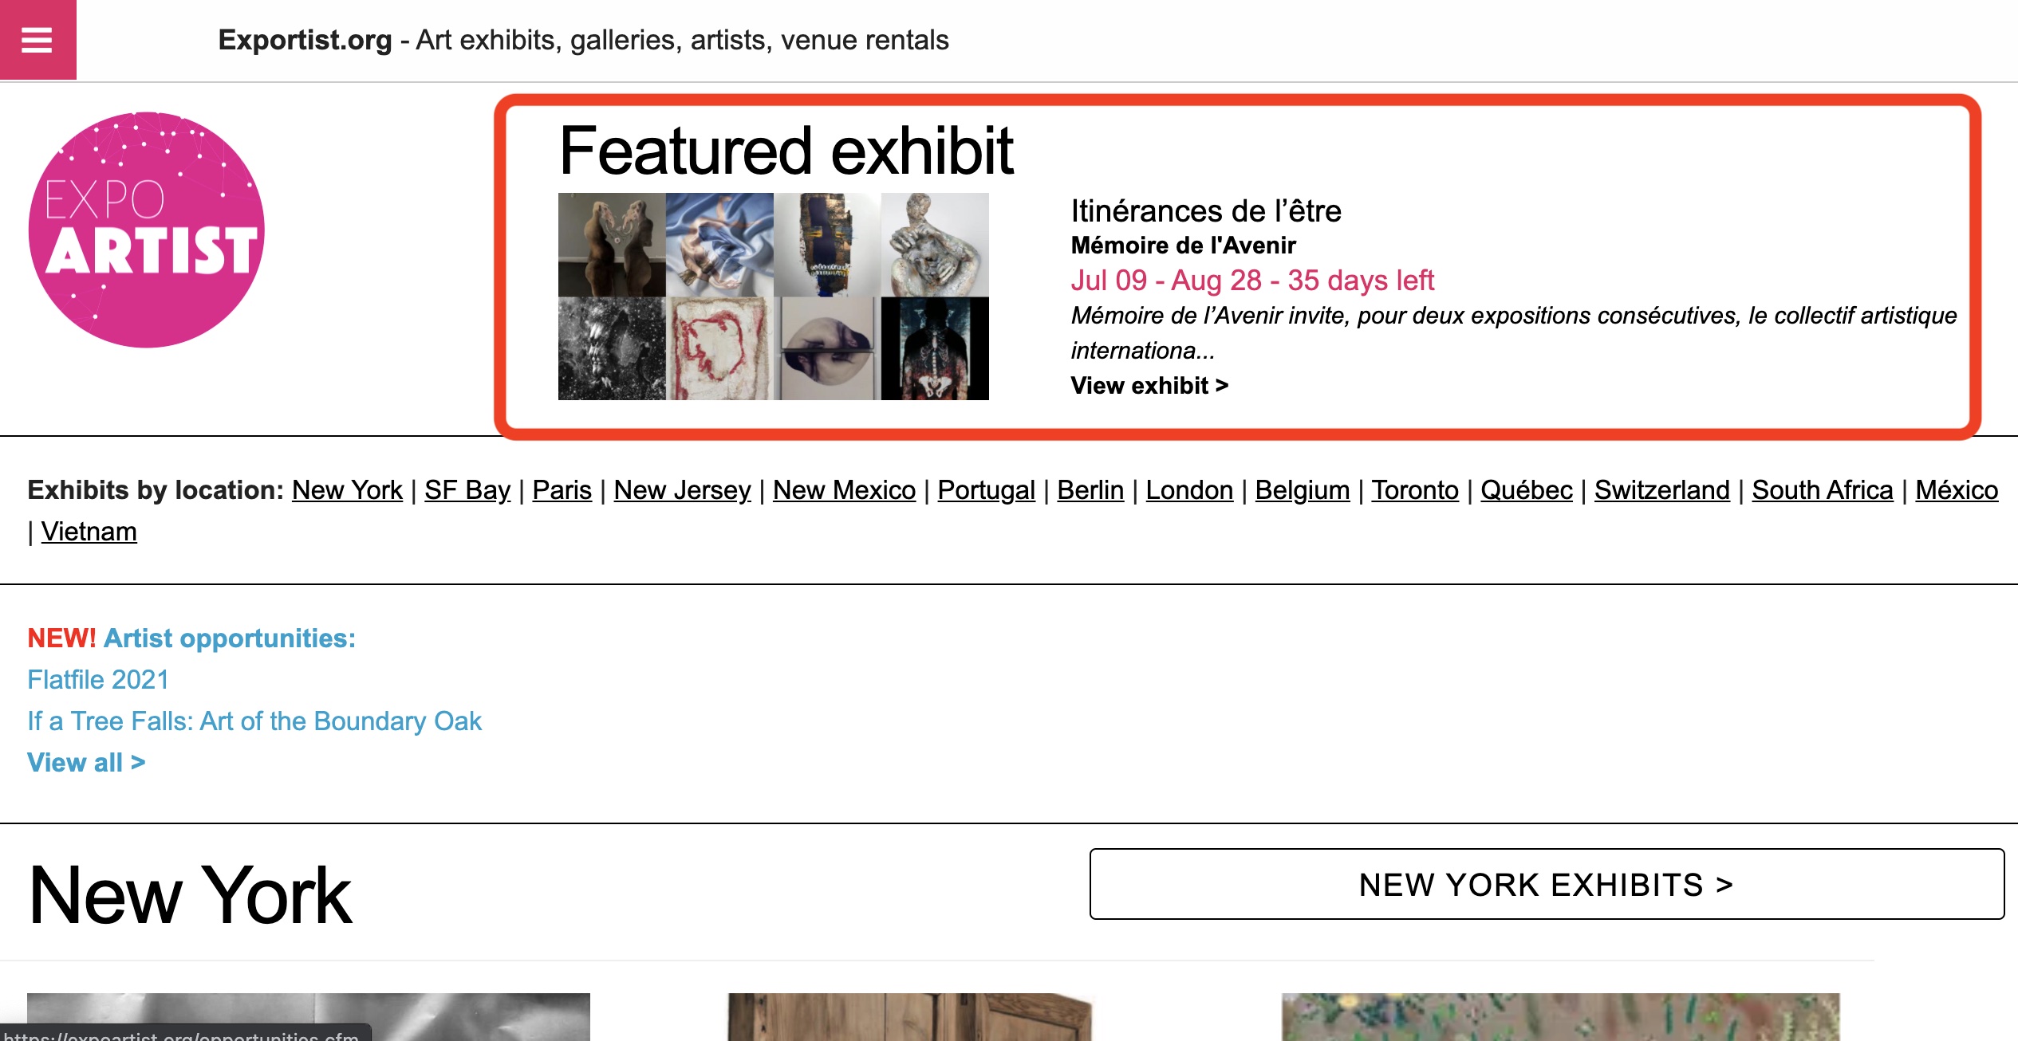The height and width of the screenshot is (1041, 2018).
Task: Open the featured exhibit image collage
Action: [773, 297]
